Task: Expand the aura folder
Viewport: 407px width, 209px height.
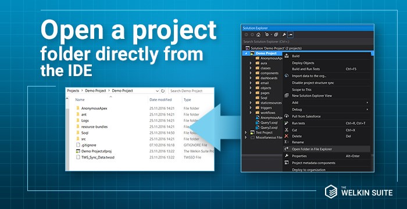Action: click(251, 63)
